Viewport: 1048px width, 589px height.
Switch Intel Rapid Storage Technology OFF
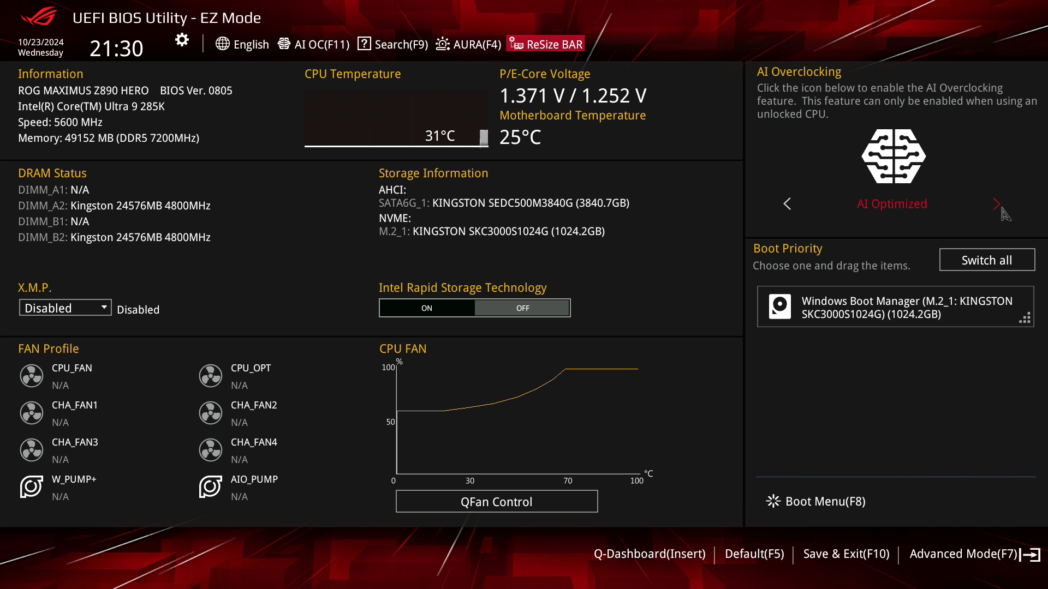pyautogui.click(x=522, y=308)
